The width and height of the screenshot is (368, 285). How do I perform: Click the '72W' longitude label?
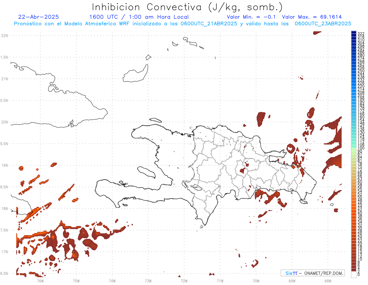(x=184, y=281)
